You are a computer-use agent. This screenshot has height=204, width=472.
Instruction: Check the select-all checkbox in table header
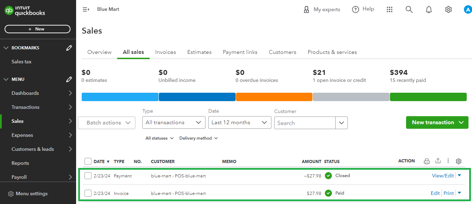coord(88,161)
